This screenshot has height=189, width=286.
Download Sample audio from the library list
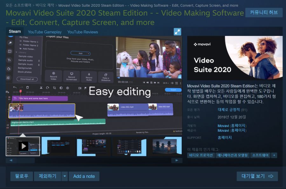click(x=39, y=61)
